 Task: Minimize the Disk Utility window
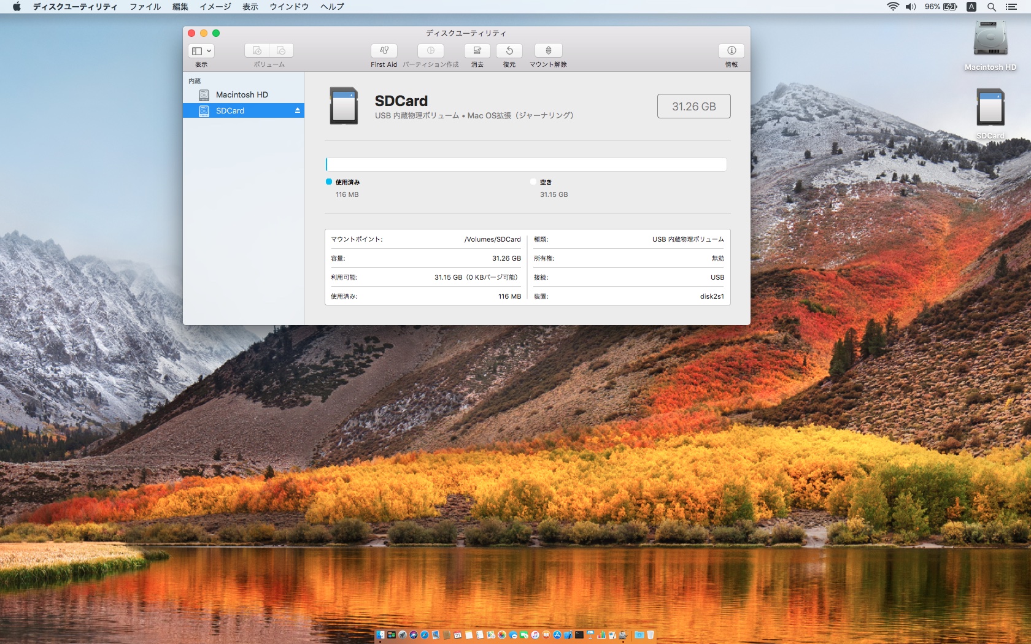(x=204, y=33)
